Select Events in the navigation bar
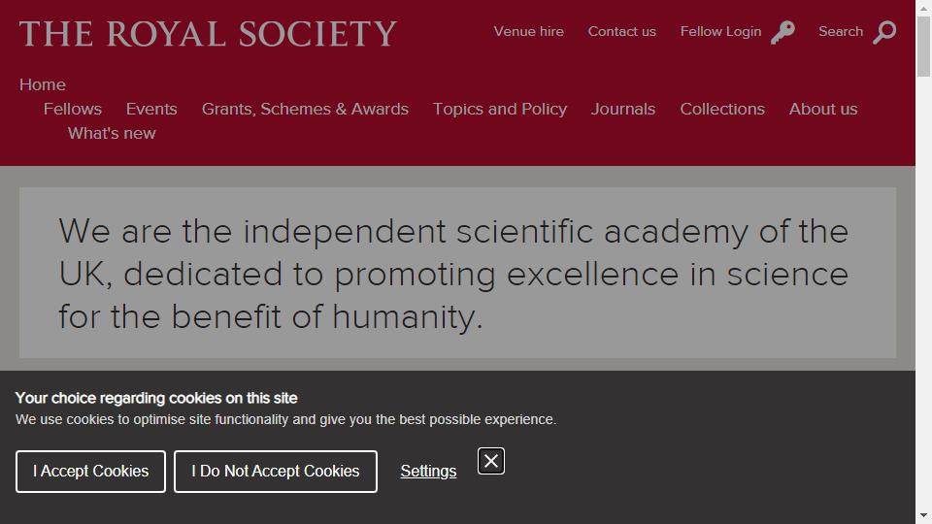Screen dimensions: 932x524 [x=151, y=110]
